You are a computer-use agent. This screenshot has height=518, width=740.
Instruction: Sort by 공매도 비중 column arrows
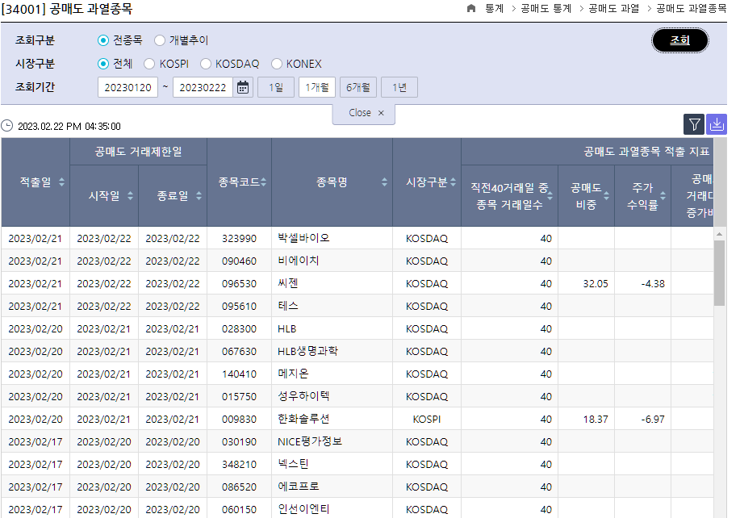(606, 196)
